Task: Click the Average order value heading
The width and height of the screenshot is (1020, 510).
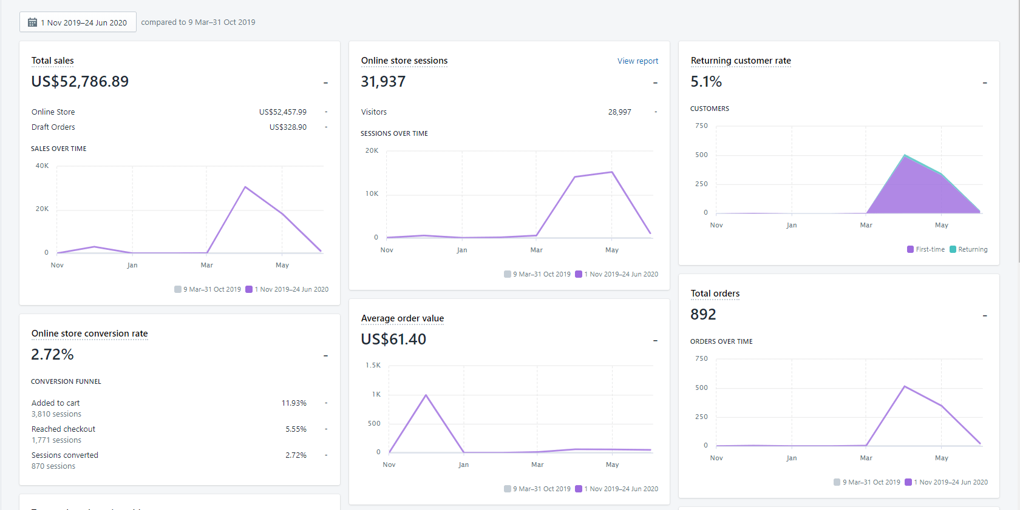Action: [402, 318]
